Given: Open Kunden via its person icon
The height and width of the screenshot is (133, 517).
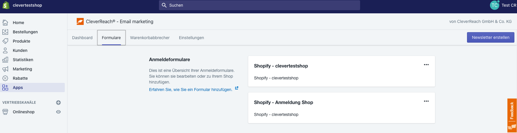Looking at the screenshot, I should pyautogui.click(x=5, y=50).
